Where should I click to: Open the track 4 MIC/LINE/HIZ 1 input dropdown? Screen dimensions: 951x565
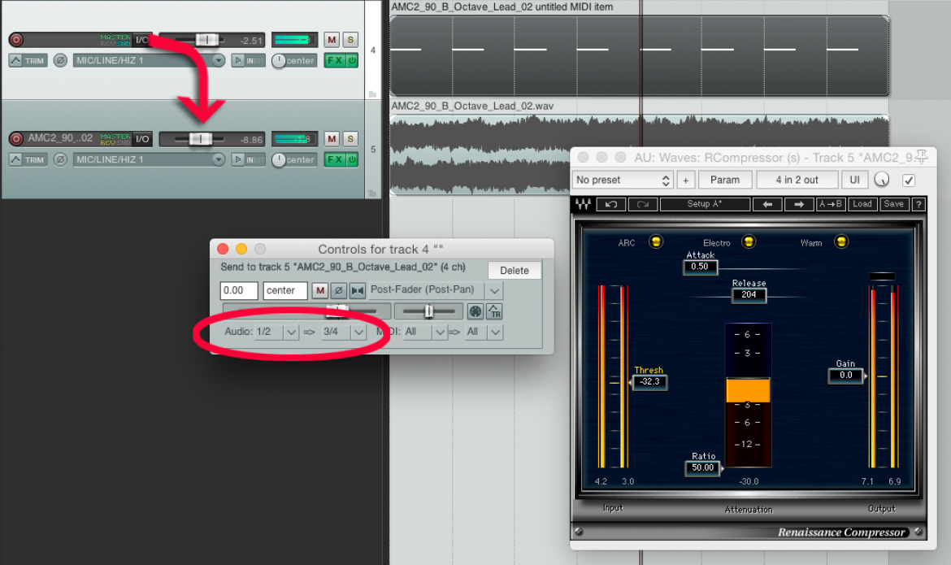tap(150, 61)
